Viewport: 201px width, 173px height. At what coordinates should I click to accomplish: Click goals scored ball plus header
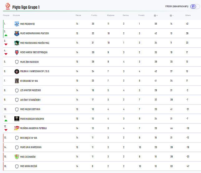156,15
